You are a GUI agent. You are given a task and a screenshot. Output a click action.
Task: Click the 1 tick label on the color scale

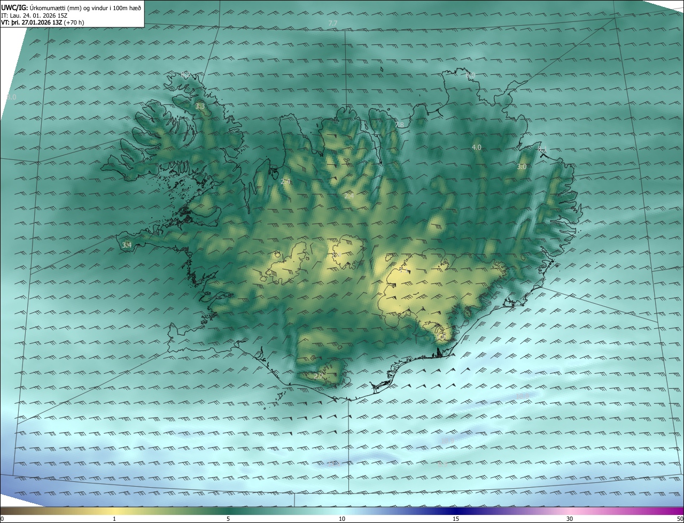click(114, 519)
